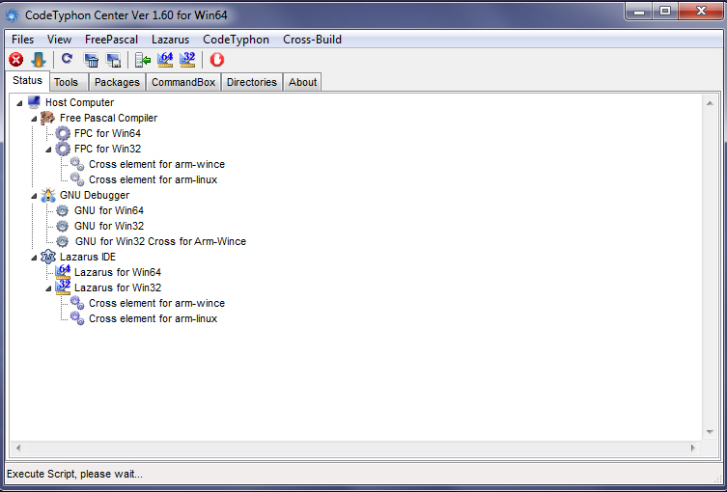Click the 32-bit ruler toolbar icon
This screenshot has height=492, width=727.
[x=187, y=59]
